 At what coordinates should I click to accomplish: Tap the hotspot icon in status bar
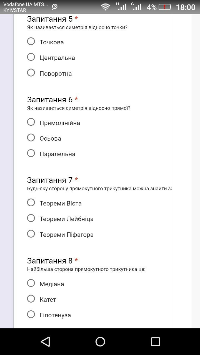(55, 7)
